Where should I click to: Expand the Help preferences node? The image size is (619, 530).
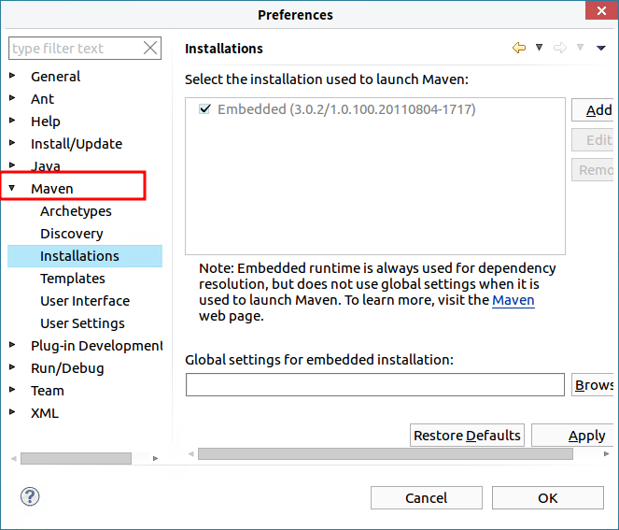tap(12, 121)
